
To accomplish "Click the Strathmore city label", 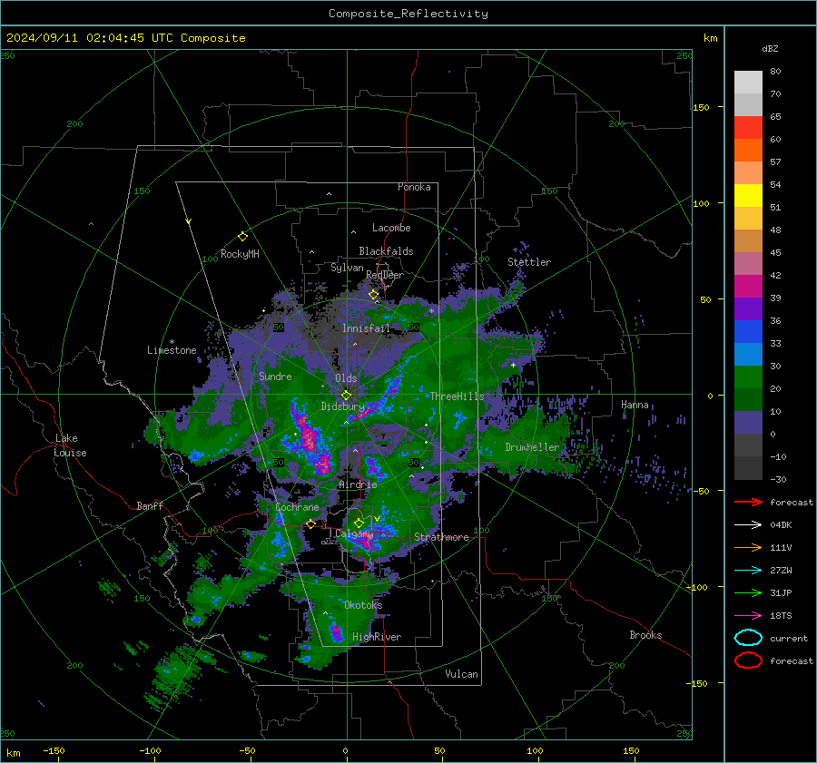I will click(x=441, y=537).
